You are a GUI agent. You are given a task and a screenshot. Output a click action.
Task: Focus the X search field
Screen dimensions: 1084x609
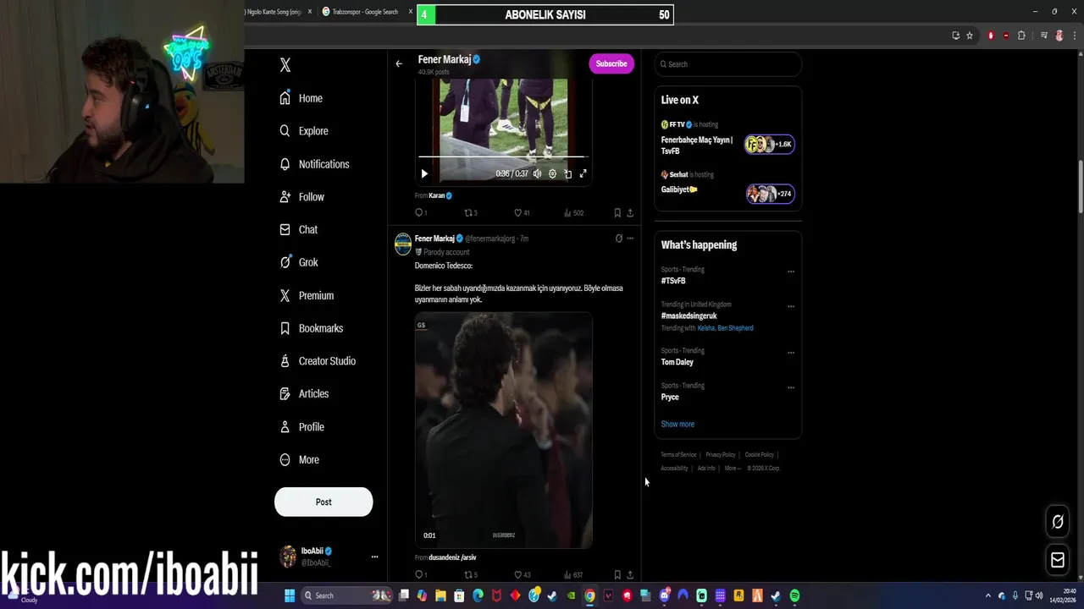point(727,64)
